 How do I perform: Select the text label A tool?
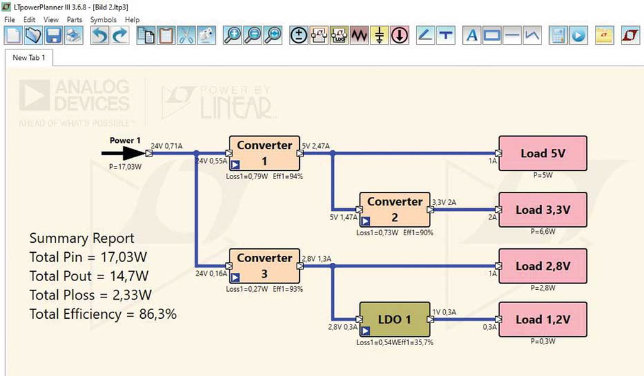472,36
